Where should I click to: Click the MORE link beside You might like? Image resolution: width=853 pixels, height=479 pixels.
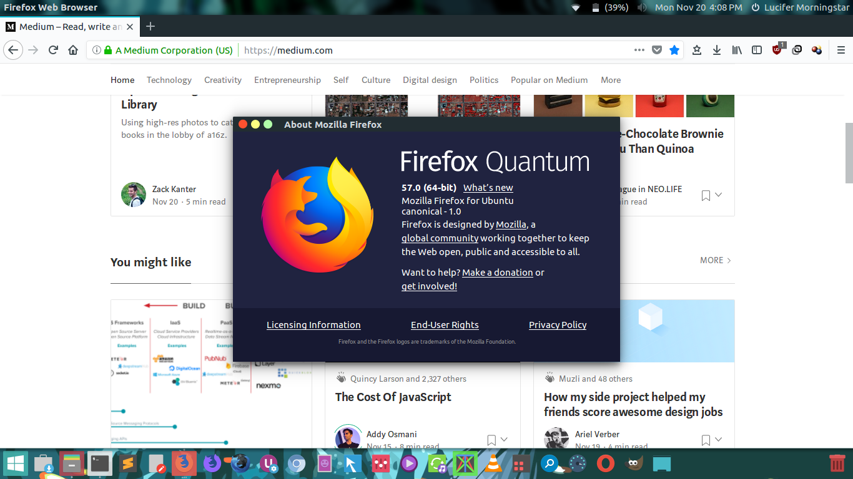coord(716,260)
